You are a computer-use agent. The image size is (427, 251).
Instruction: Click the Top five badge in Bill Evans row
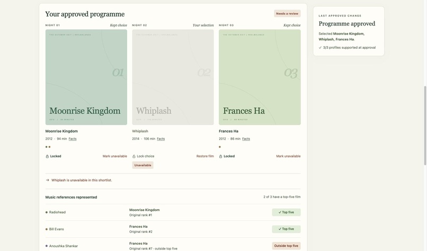coord(286,229)
